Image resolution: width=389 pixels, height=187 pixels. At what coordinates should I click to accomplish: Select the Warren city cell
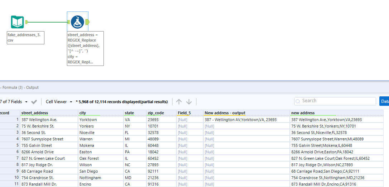[101, 139]
